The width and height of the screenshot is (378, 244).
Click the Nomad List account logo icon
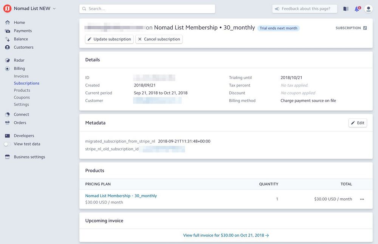tap(8, 9)
